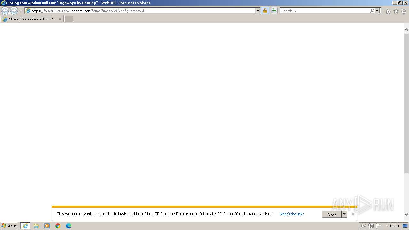409x230 pixels.
Task: Dismiss the add-on notification bar
Action: [x=353, y=214]
